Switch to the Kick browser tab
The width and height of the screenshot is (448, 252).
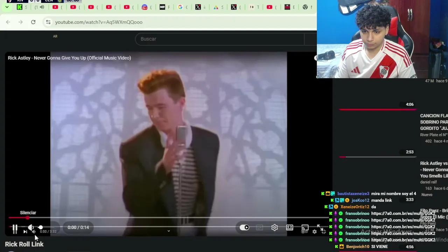pos(22,7)
